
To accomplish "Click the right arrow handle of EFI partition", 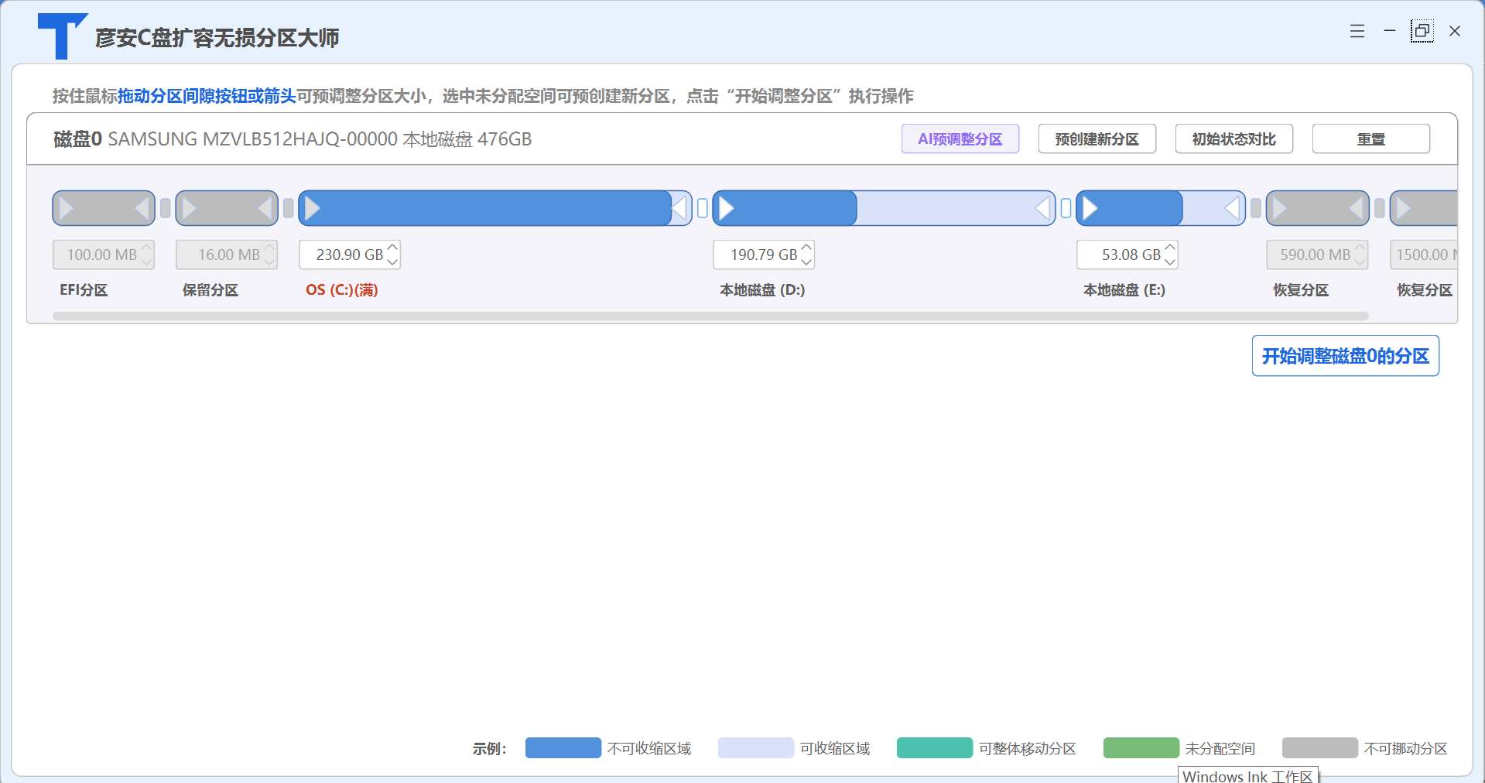I will [142, 208].
